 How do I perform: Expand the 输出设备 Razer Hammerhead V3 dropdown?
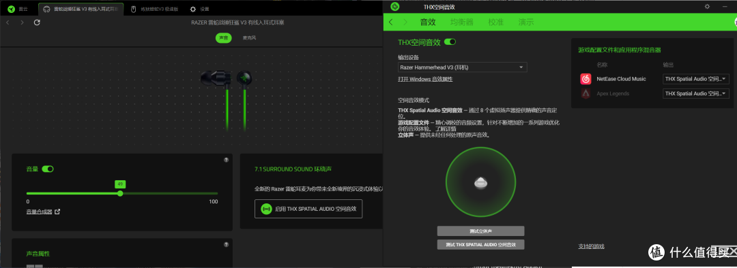[463, 67]
